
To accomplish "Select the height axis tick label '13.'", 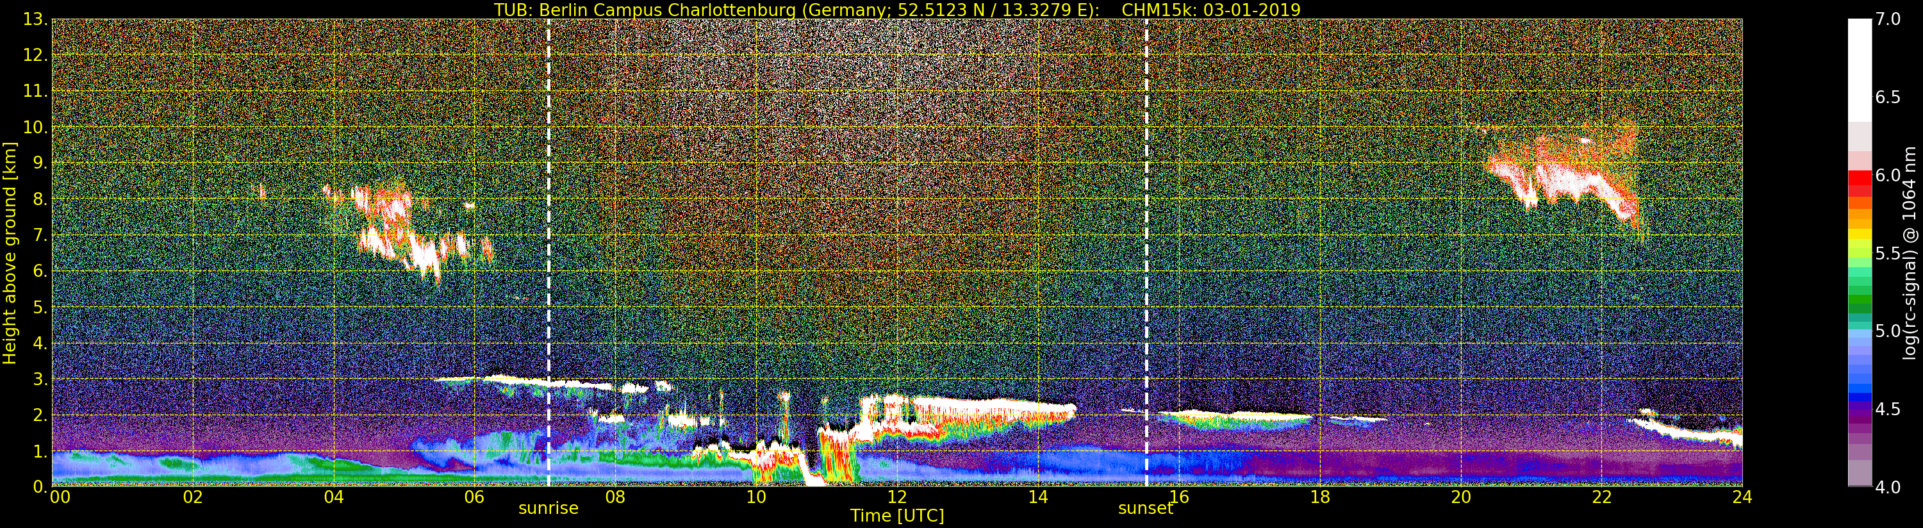I will pos(35,19).
